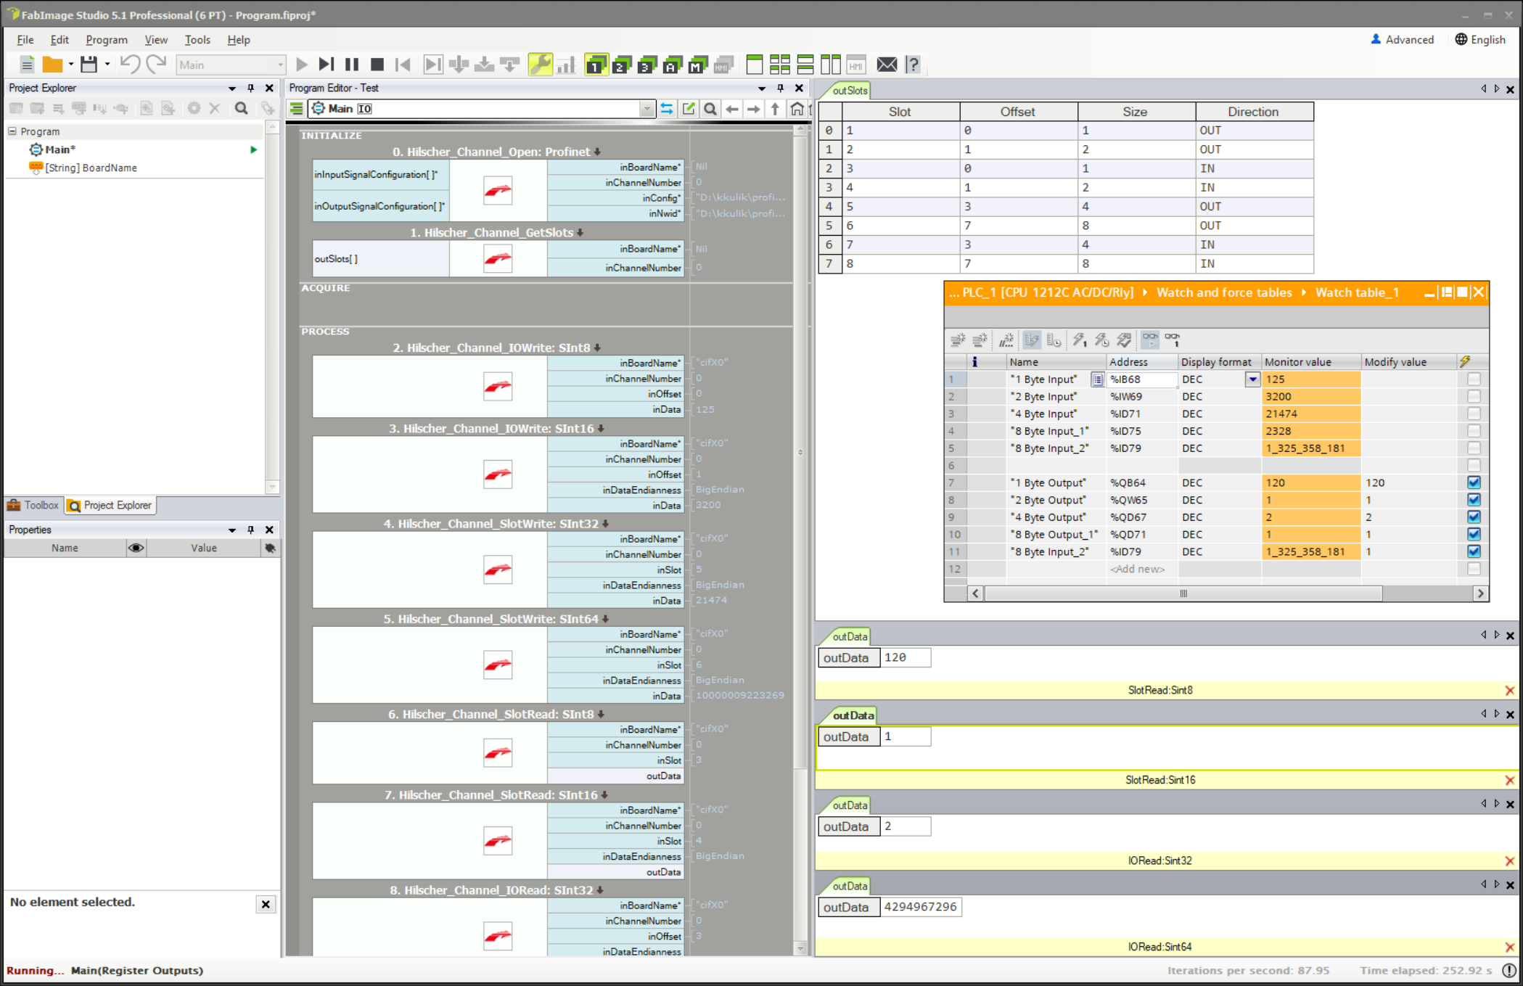Open the Main IO path dropdown arrow
The width and height of the screenshot is (1523, 986).
coord(646,109)
